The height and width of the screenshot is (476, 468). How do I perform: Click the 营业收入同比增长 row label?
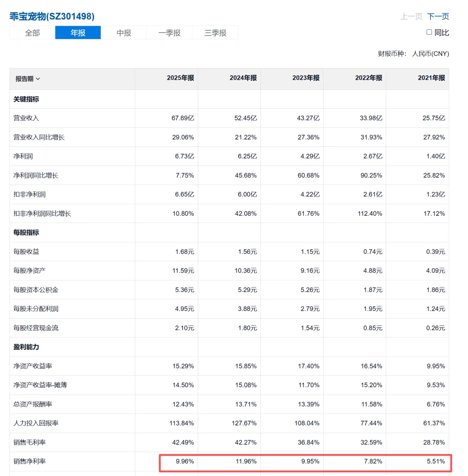(x=39, y=137)
